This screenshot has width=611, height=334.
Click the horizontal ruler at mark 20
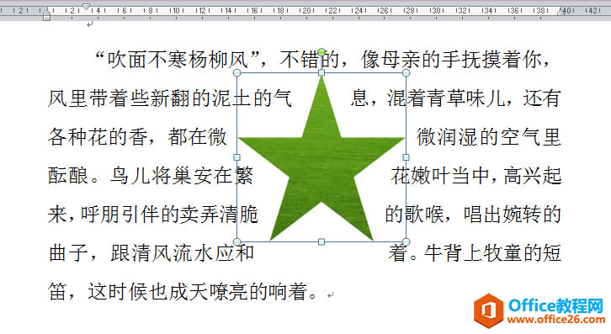coord(306,11)
